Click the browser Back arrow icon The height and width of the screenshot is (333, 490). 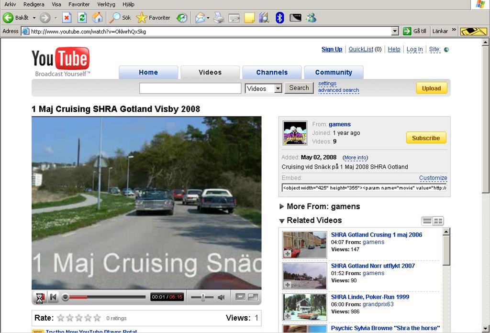coord(8,18)
